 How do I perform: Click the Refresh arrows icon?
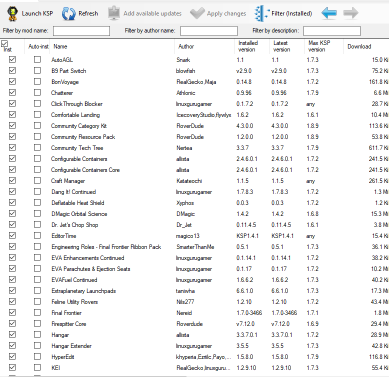[68, 13]
